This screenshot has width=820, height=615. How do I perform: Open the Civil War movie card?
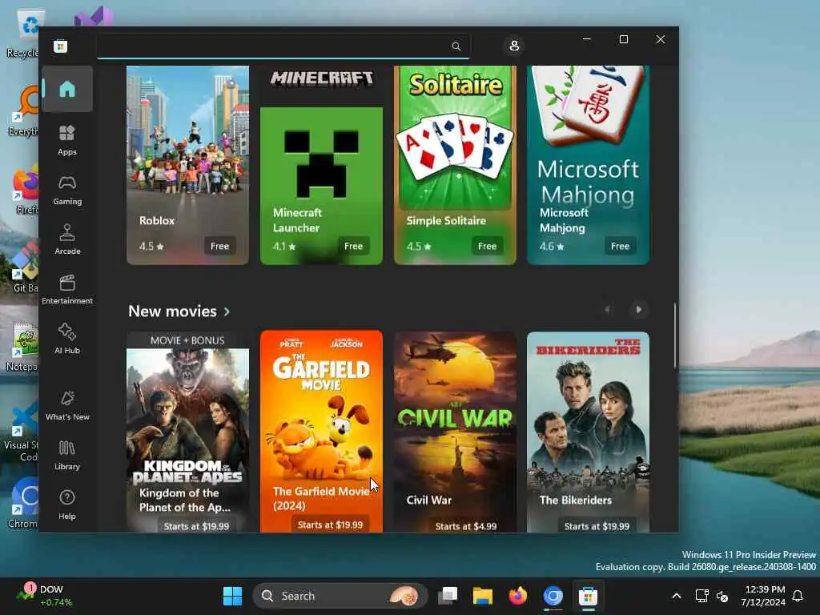(x=455, y=432)
